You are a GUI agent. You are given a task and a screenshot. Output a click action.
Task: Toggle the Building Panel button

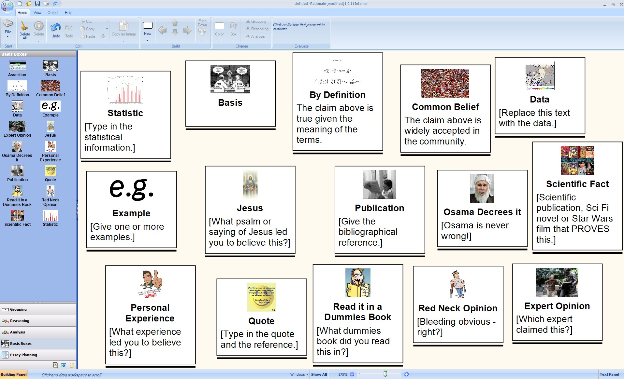click(14, 374)
